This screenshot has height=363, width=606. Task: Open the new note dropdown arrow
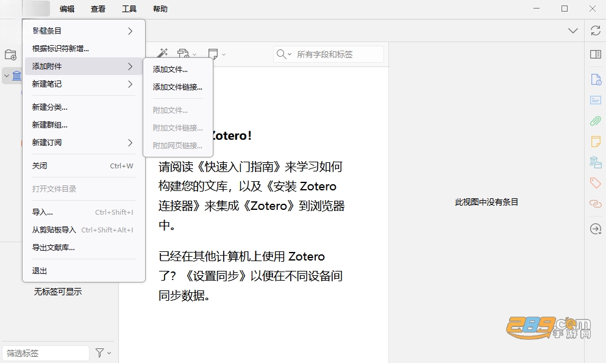pos(224,54)
